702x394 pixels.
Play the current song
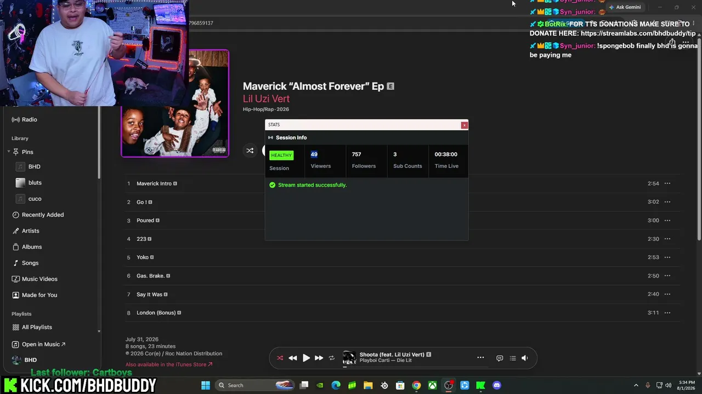pos(306,358)
